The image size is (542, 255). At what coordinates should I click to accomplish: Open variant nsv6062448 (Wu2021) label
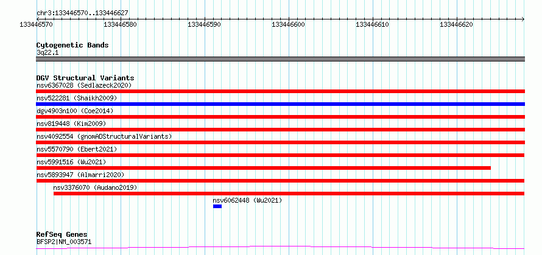(247, 200)
